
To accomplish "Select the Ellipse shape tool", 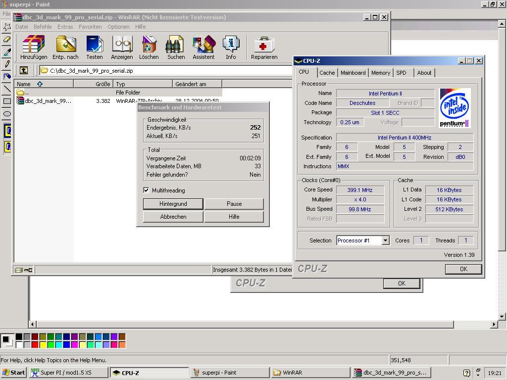I will click(x=7, y=113).
